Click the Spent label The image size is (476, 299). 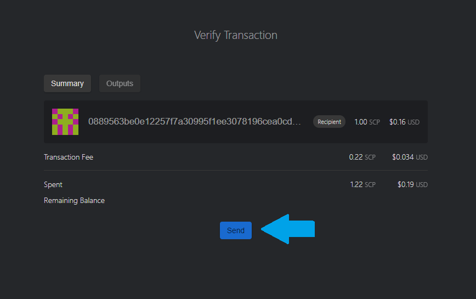point(53,184)
